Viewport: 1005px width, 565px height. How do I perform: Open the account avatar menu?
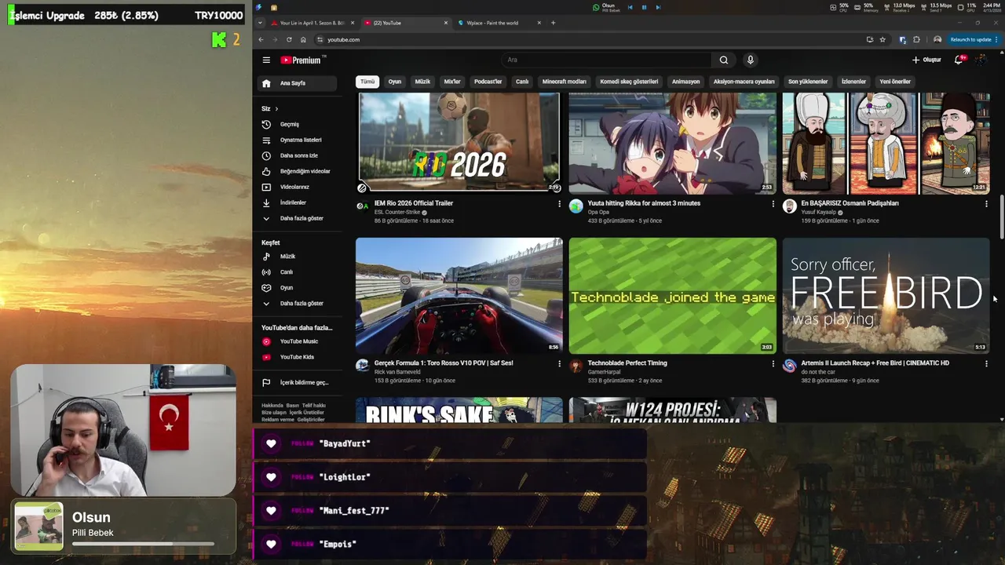point(981,60)
